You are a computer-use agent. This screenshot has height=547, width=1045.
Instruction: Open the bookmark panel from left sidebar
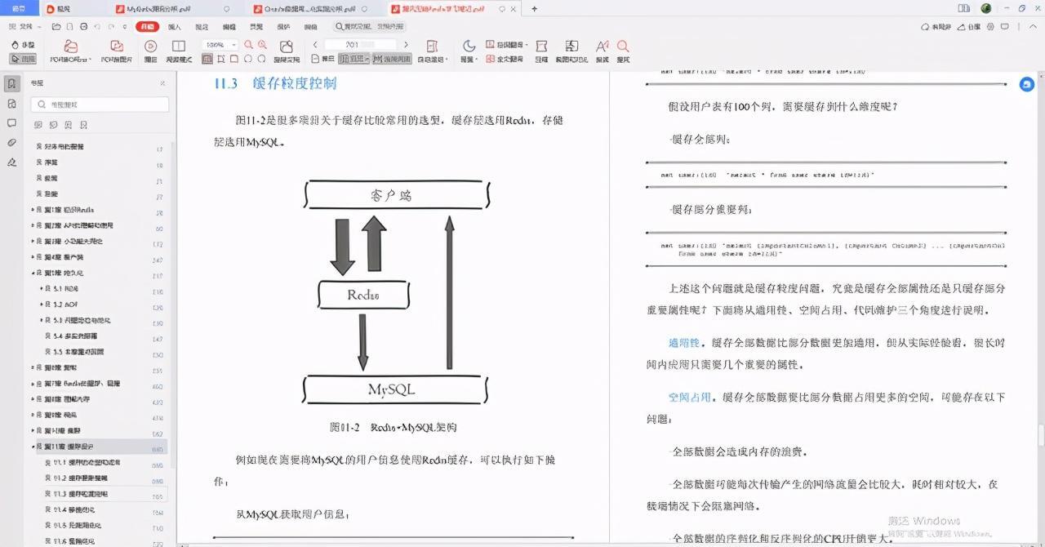(11, 84)
